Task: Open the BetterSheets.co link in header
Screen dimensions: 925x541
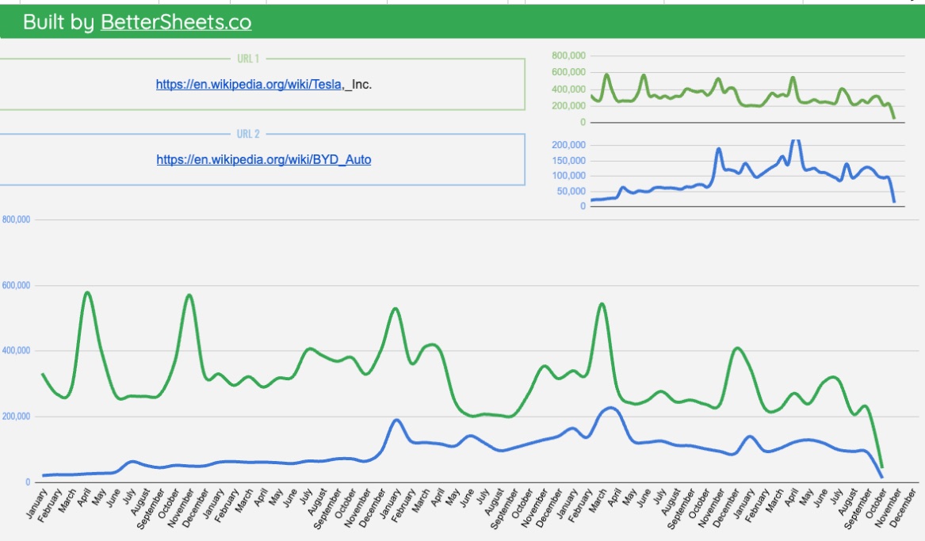Action: (x=176, y=22)
